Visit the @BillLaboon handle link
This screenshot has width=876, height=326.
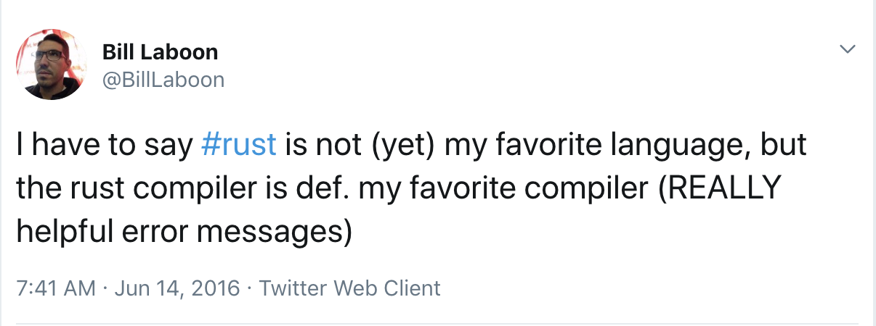click(163, 78)
